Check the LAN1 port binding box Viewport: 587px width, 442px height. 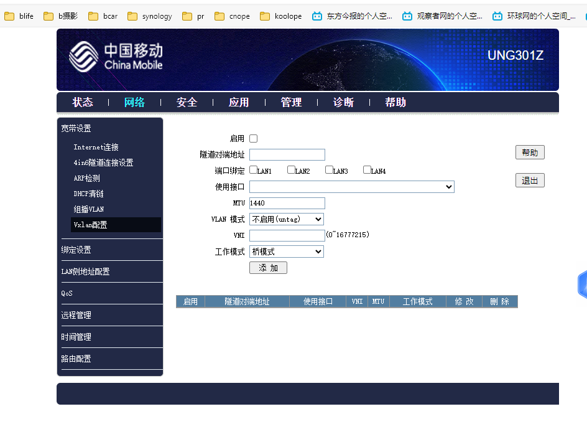pos(253,170)
